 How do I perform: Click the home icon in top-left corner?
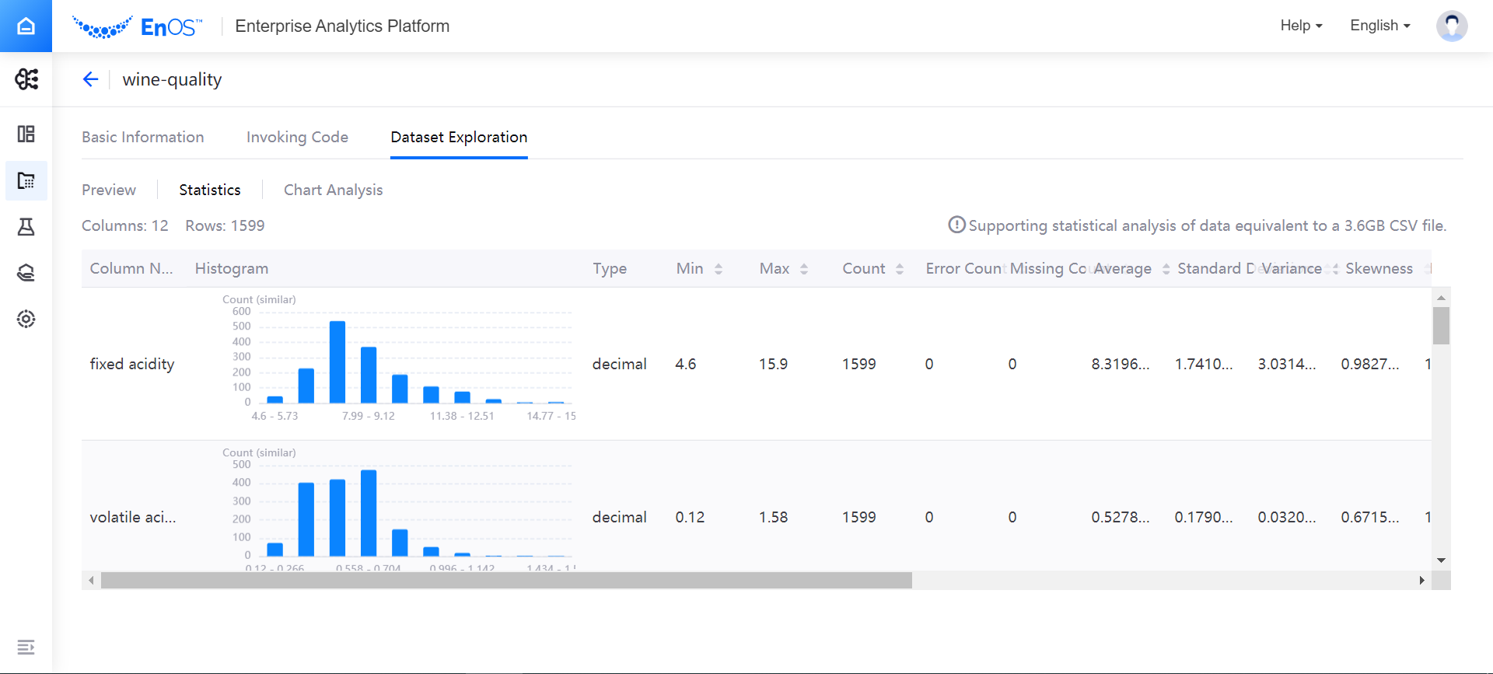pos(26,26)
